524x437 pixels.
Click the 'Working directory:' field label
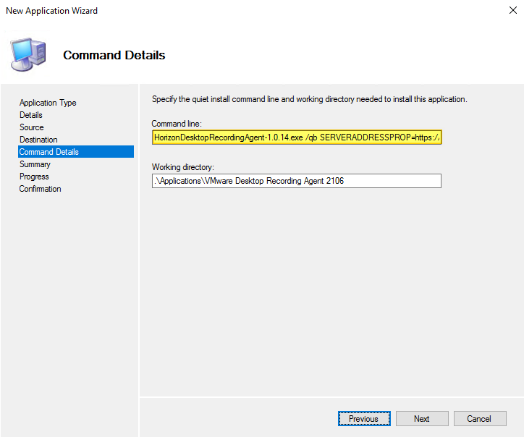tap(183, 167)
